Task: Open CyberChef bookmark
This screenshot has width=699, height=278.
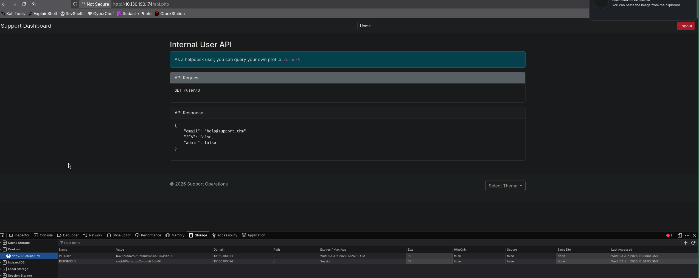Action: tap(101, 14)
